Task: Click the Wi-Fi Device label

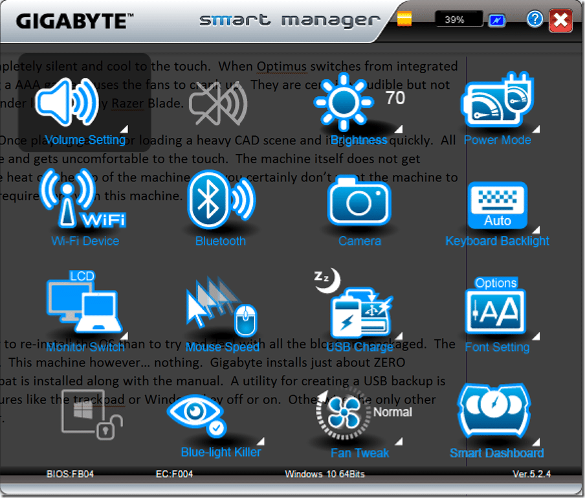Action: coord(85,241)
